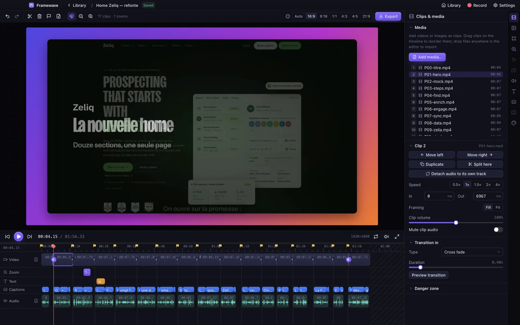Zoom out the timeline
The image size is (520, 325).
click(81, 16)
